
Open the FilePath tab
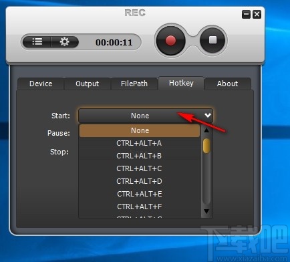[134, 84]
